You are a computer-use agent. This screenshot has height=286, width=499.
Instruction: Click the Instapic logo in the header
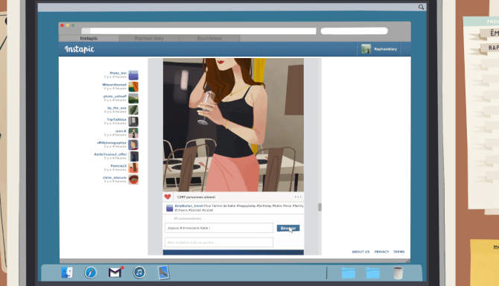[x=79, y=49]
